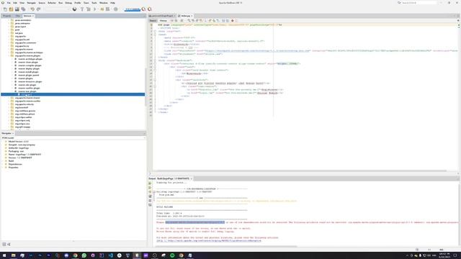The image size is (461, 259).
Task: Open WhatsApp from the Windows taskbar
Action: point(84,255)
